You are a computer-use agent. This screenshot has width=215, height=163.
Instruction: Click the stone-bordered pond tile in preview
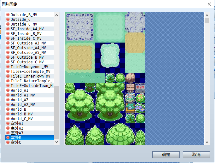coord(80,27)
